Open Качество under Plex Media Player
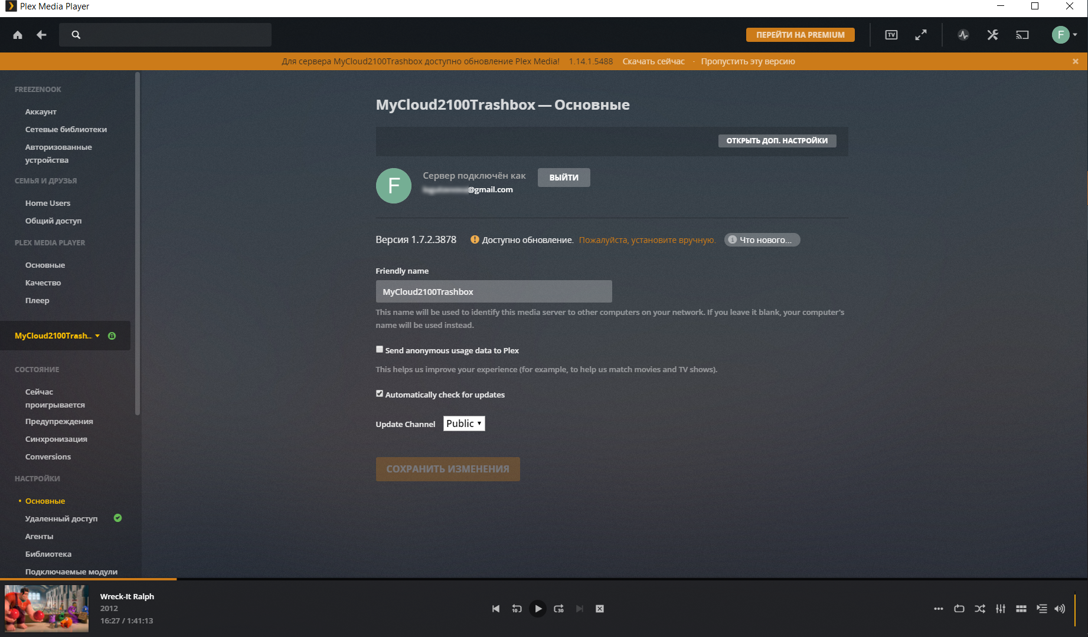This screenshot has height=637, width=1088. click(43, 283)
